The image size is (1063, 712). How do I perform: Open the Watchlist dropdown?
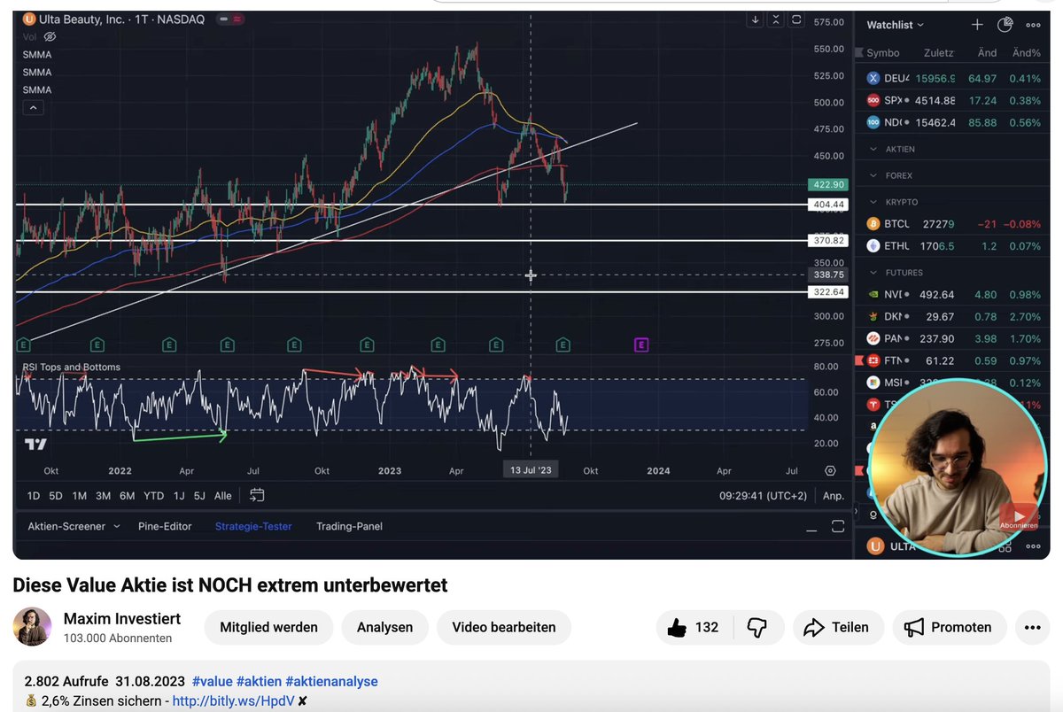(x=895, y=25)
